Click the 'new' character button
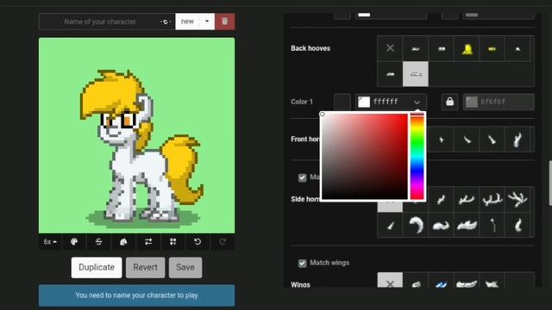552x310 pixels. pos(187,22)
